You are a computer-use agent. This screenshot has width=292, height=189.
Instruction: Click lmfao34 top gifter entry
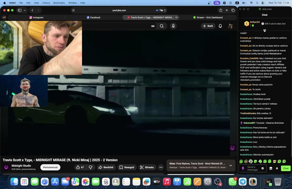[252, 24]
